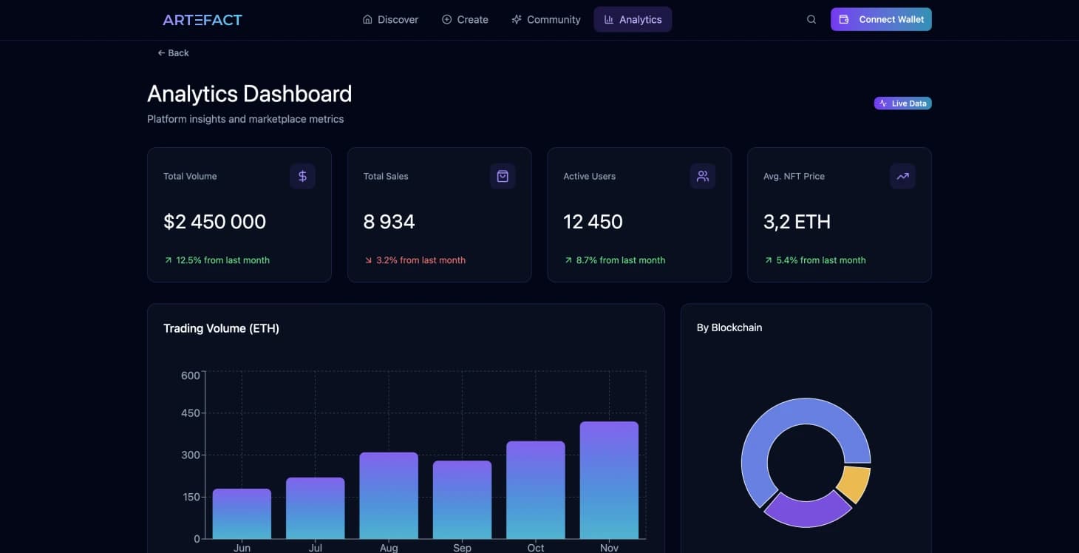
Task: Go to the Create page
Action: [x=465, y=20]
